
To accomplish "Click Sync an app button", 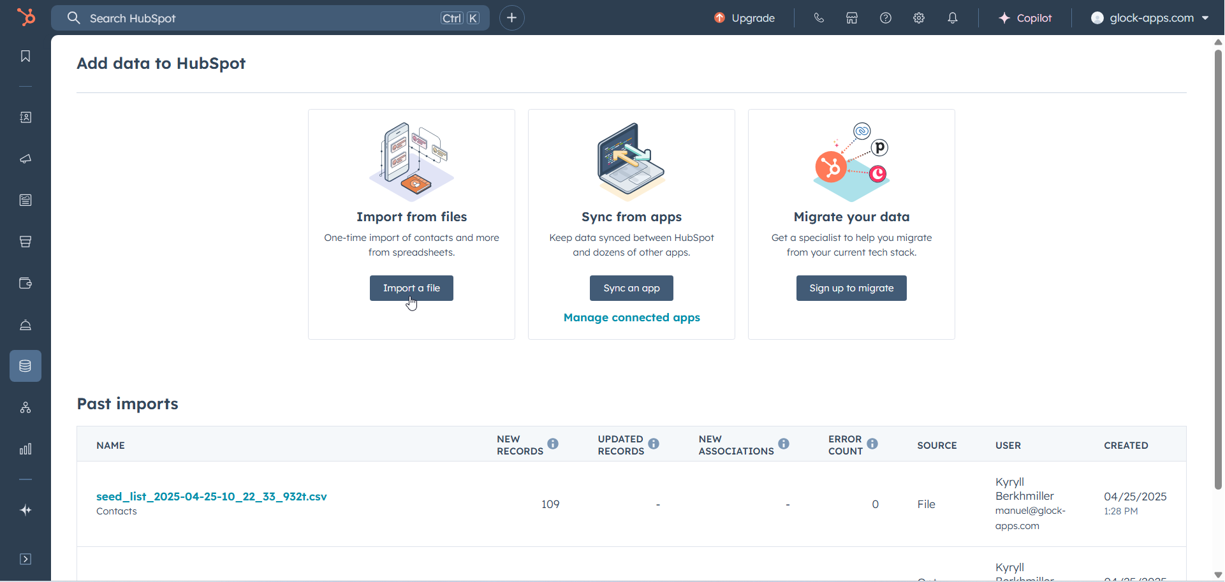I will point(631,288).
